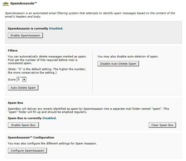Click the SpamAssassin™ Configuration heading
The image size is (186, 161).
pyautogui.click(x=31, y=138)
